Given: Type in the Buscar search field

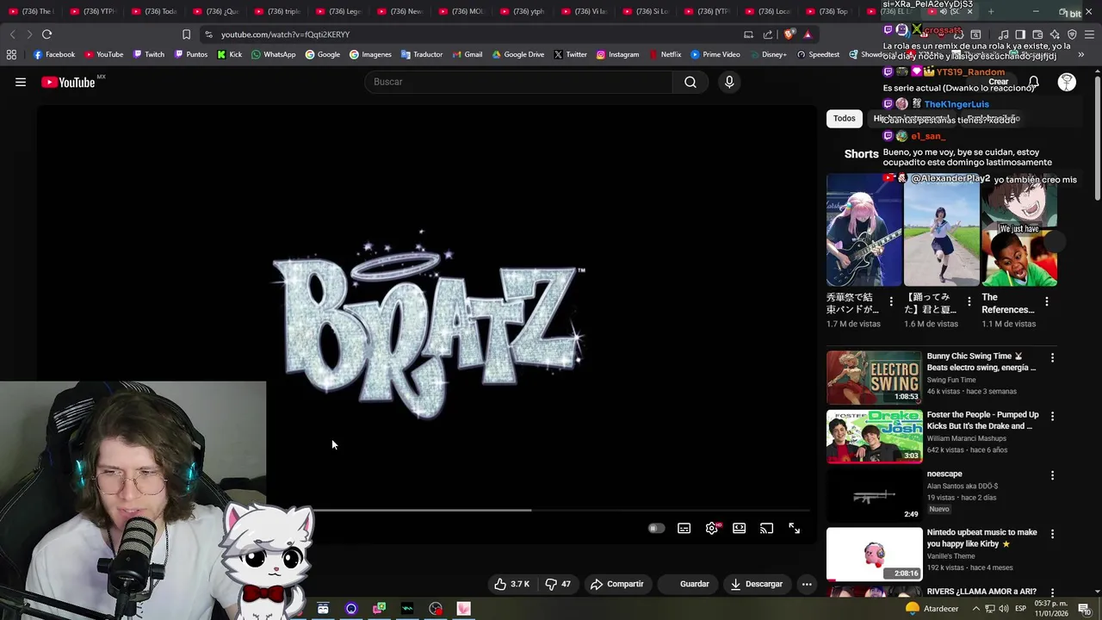Looking at the screenshot, I should [x=518, y=82].
